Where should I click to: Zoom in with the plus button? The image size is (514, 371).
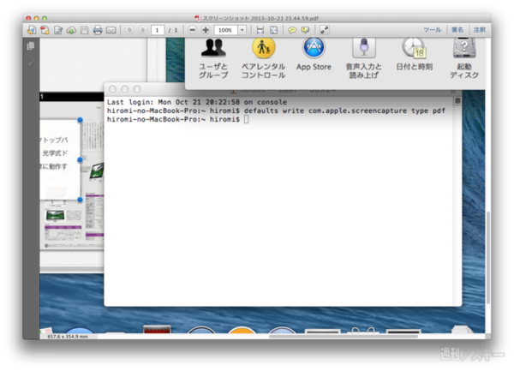coord(206,30)
